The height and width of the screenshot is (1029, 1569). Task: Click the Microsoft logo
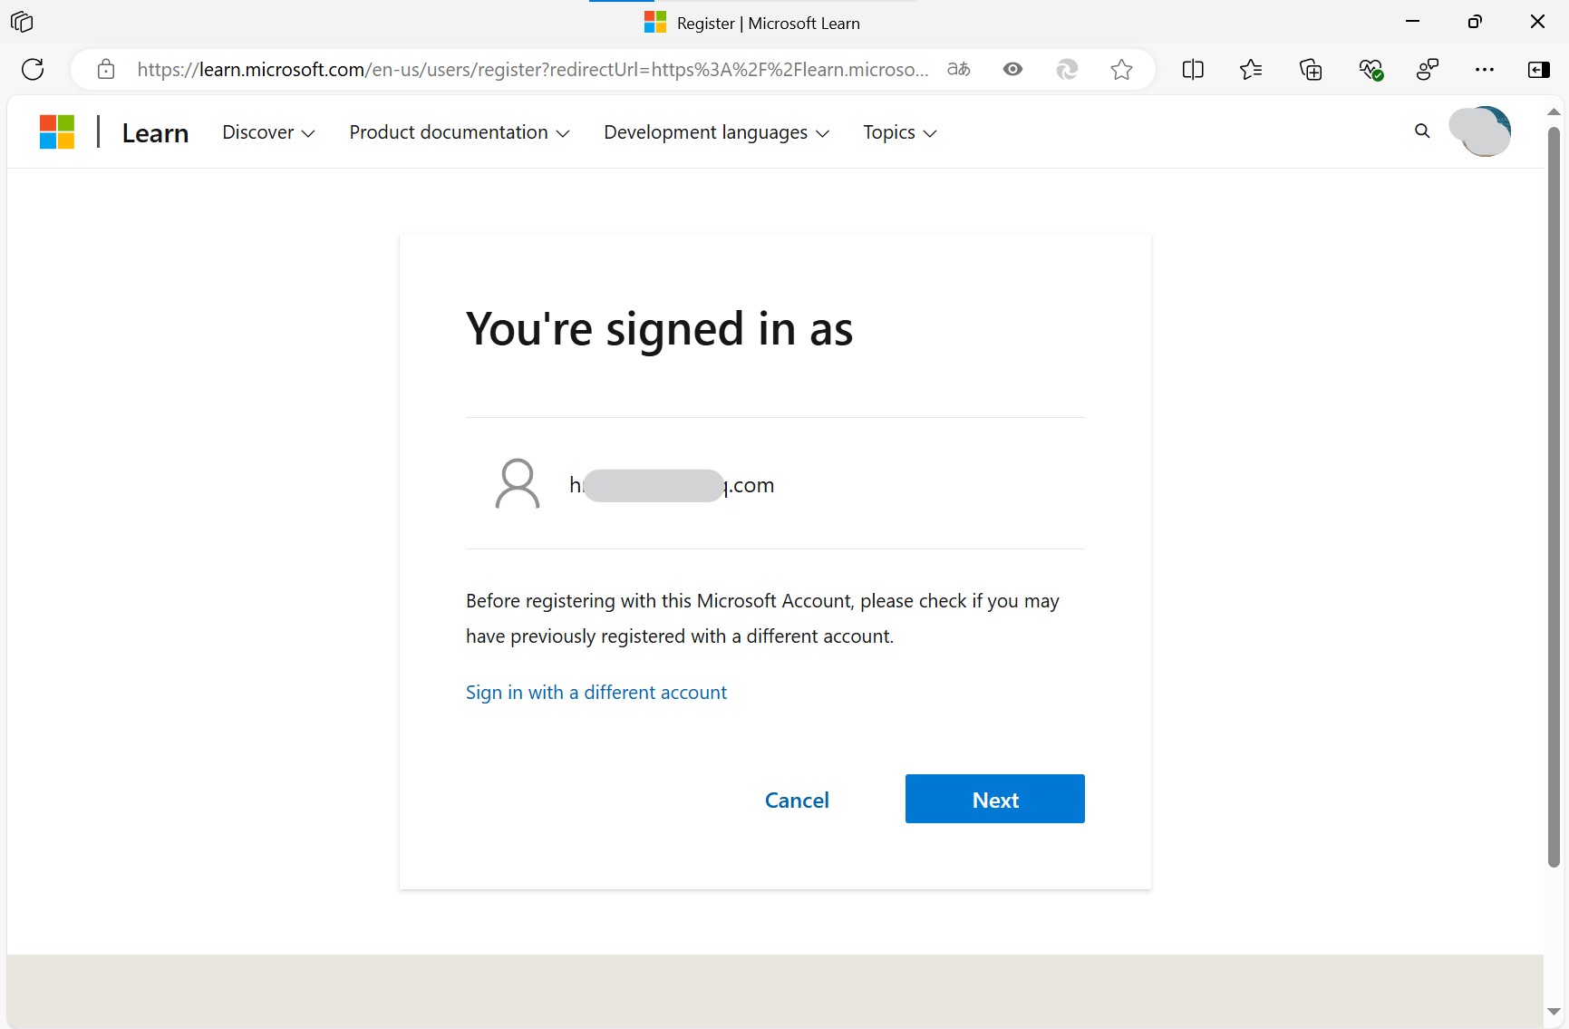57,132
